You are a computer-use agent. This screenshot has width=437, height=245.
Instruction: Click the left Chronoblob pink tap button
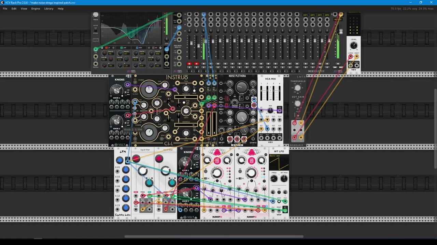coord(217,161)
